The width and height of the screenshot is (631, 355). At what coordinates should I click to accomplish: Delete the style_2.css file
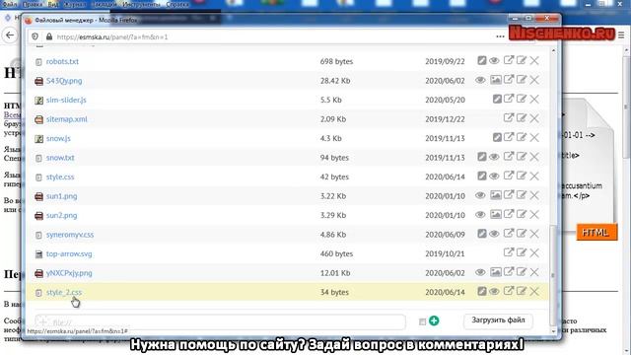tap(534, 292)
